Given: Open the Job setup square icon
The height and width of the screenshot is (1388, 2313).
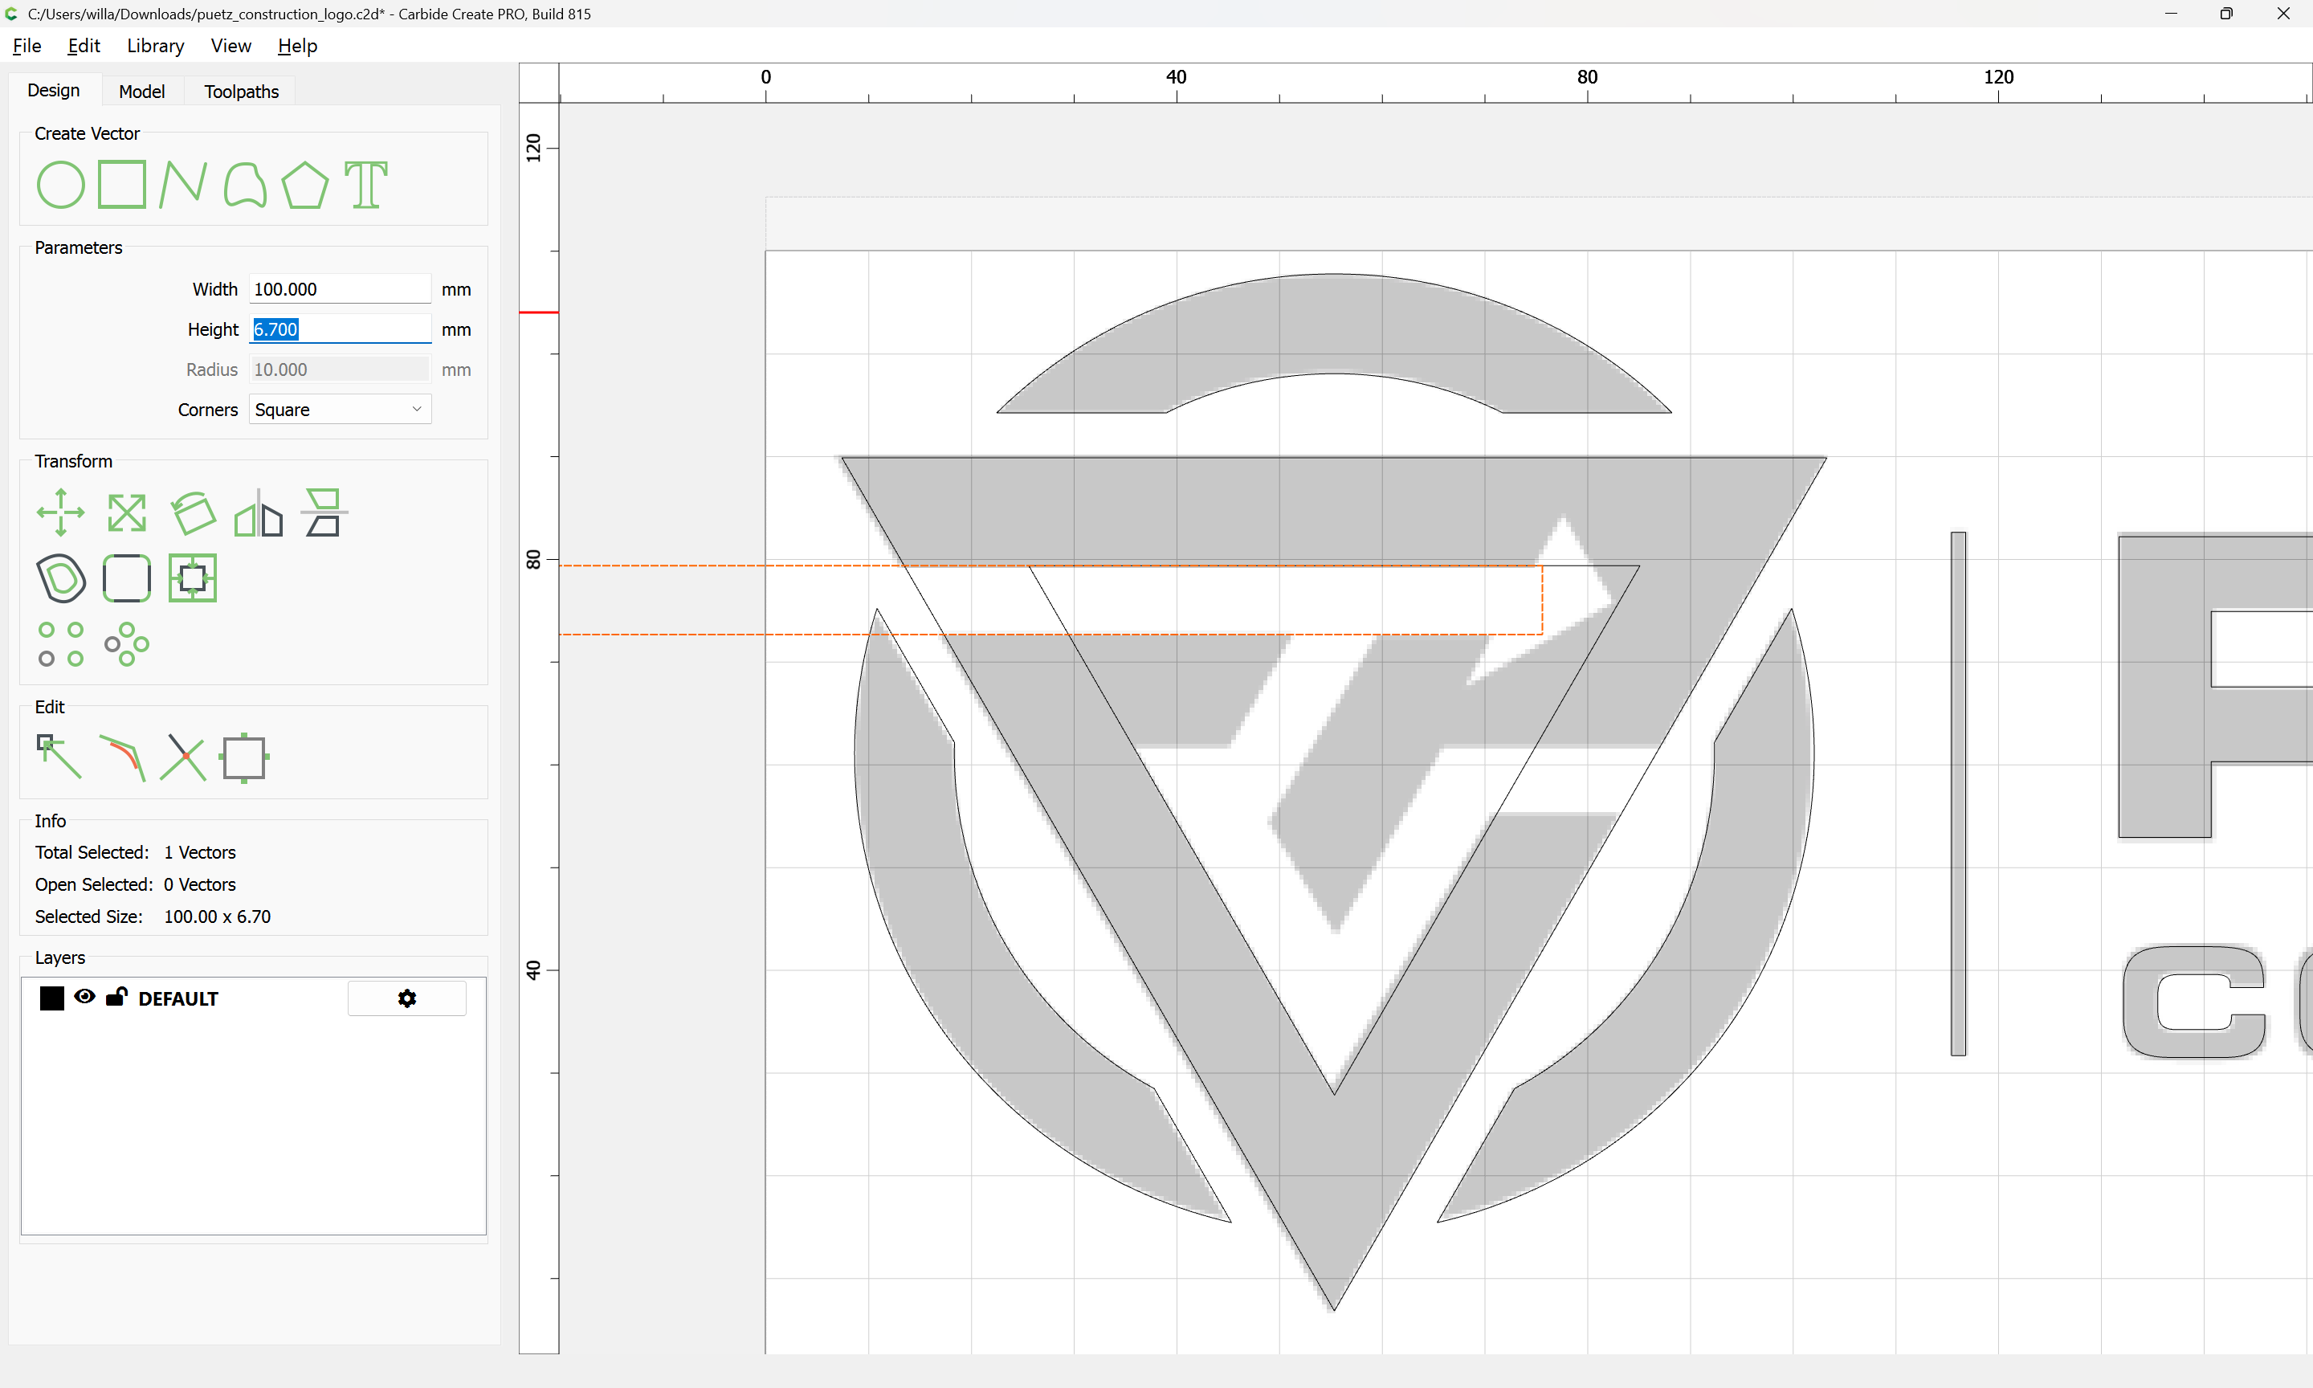Looking at the screenshot, I should click(244, 757).
